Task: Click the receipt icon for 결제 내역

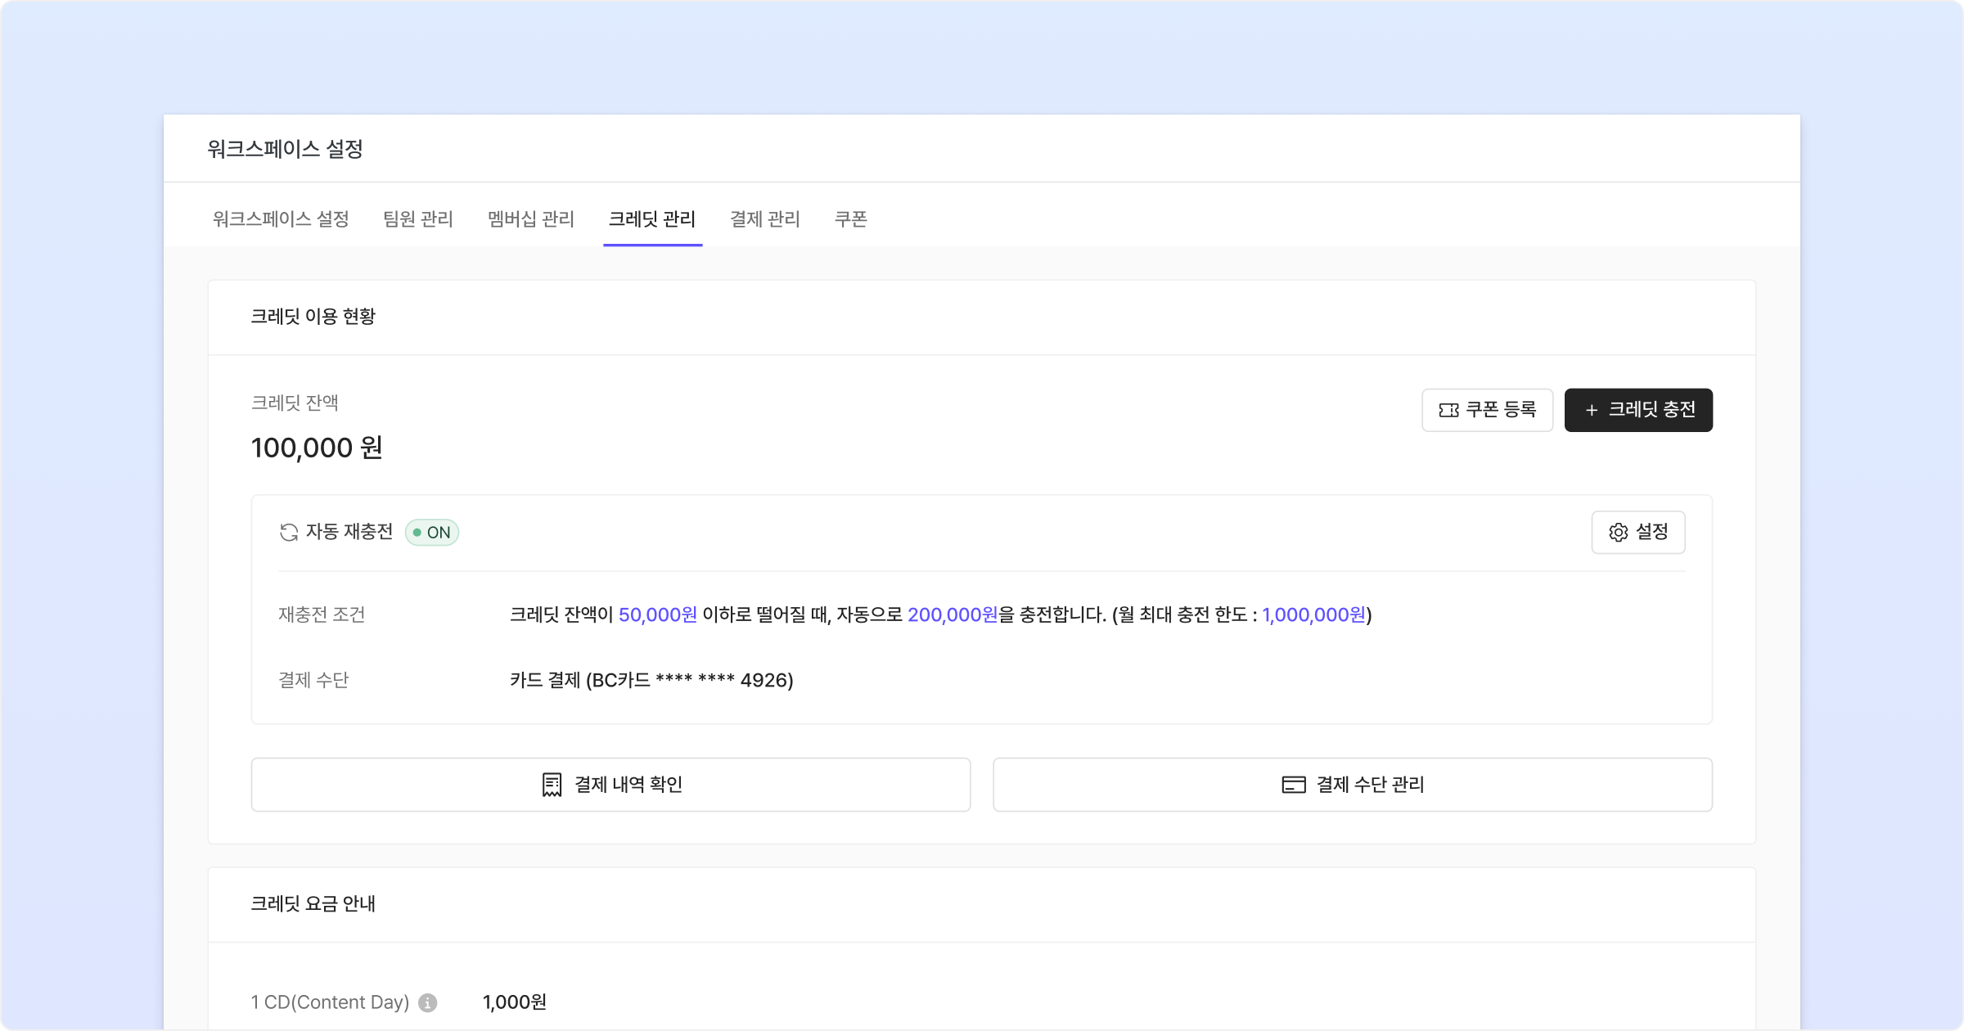Action: (552, 785)
